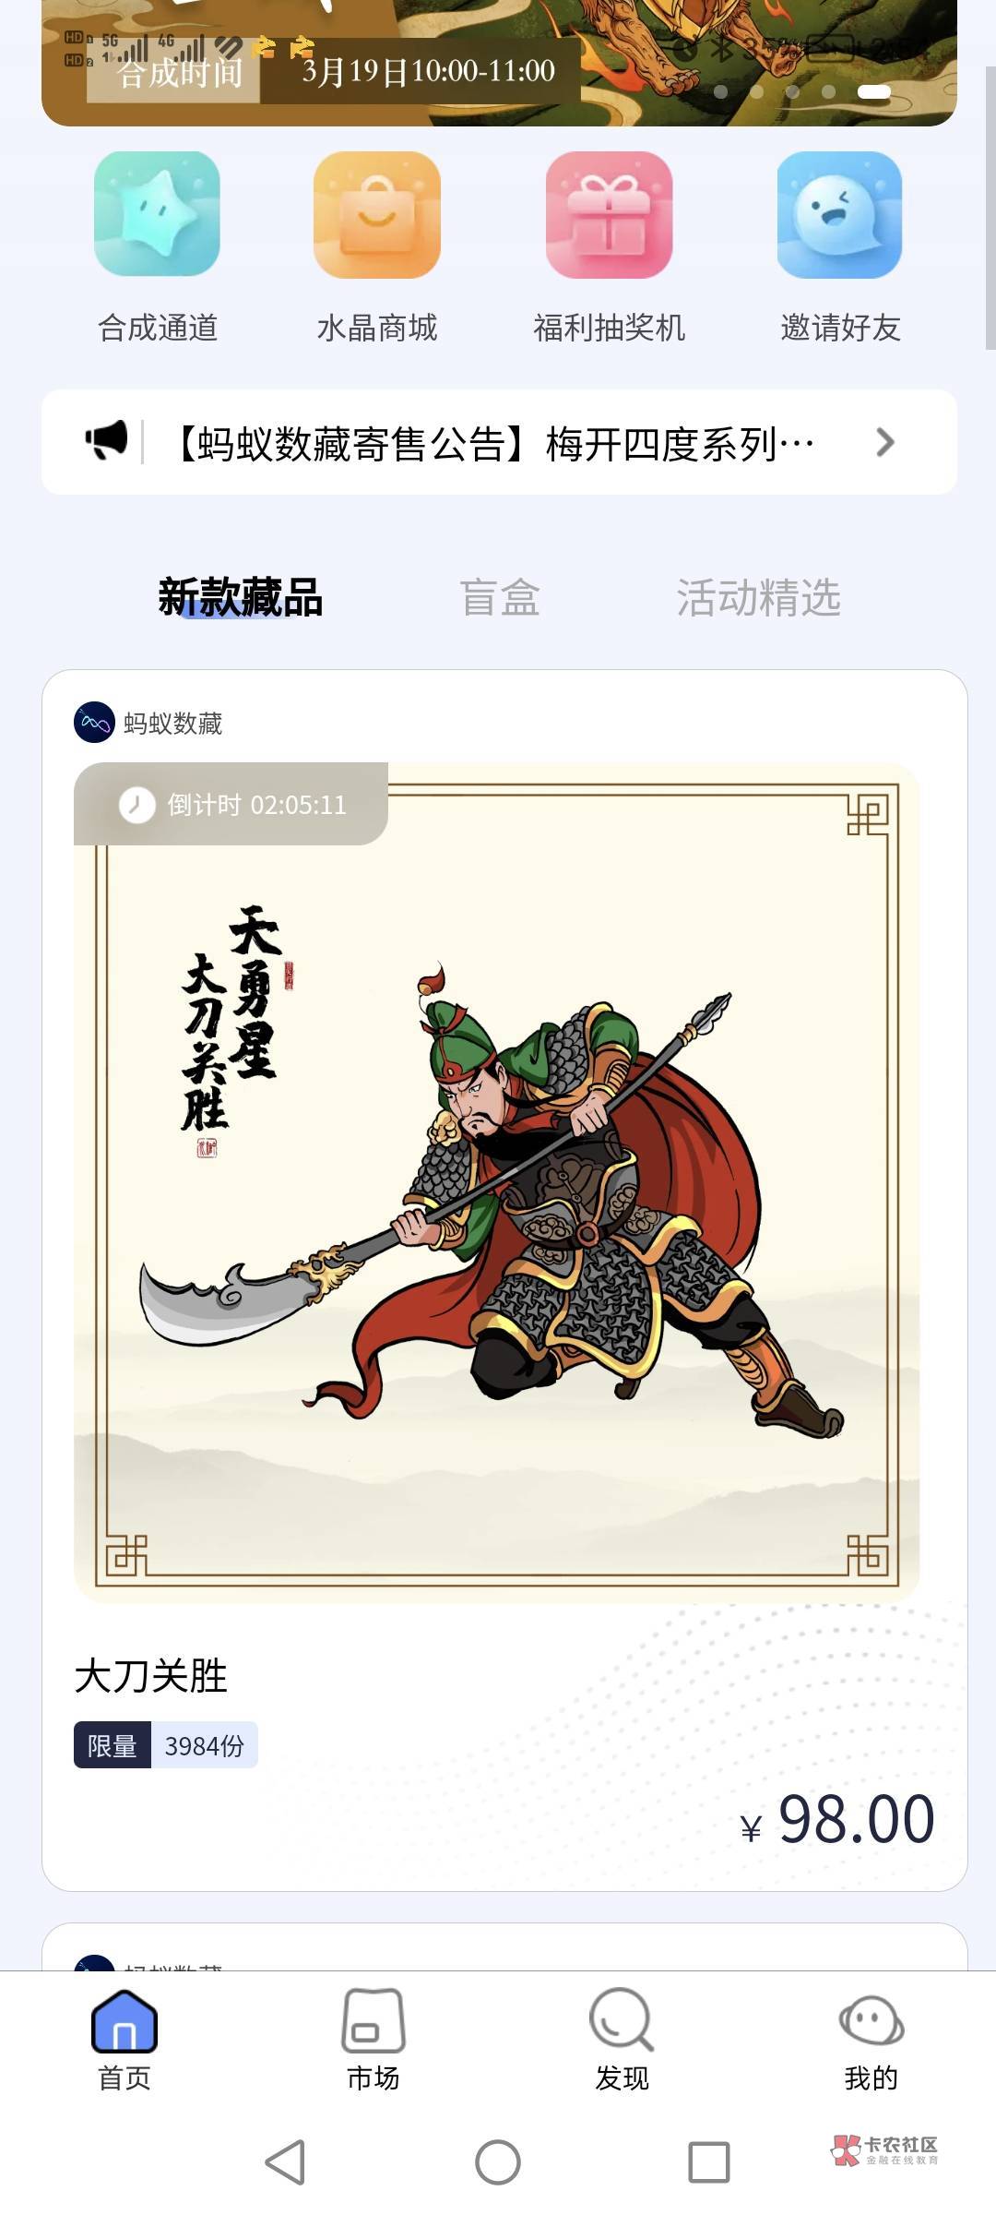Switch to the 活动精选 tab

click(758, 597)
